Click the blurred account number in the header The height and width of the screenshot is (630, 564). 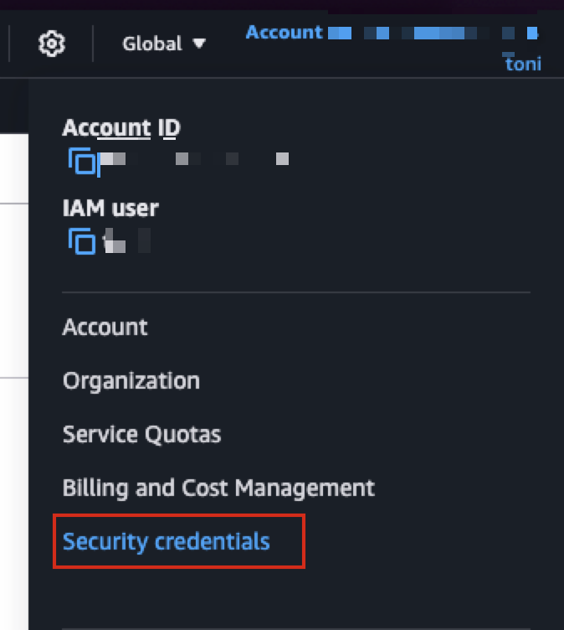431,34
